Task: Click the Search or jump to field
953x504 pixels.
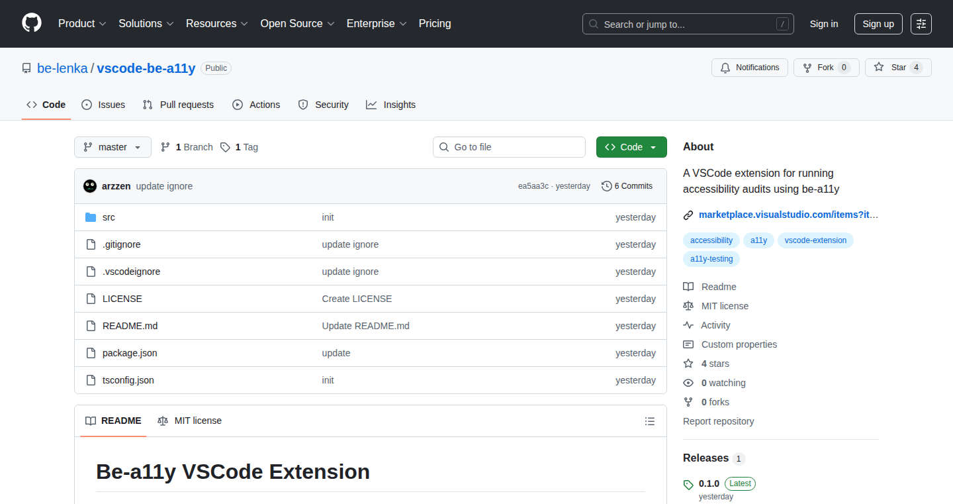Action: click(688, 24)
